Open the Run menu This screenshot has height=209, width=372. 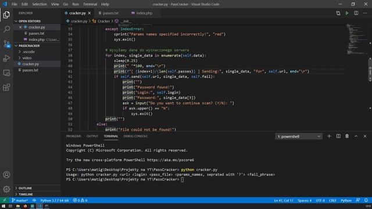pyautogui.click(x=76, y=4)
